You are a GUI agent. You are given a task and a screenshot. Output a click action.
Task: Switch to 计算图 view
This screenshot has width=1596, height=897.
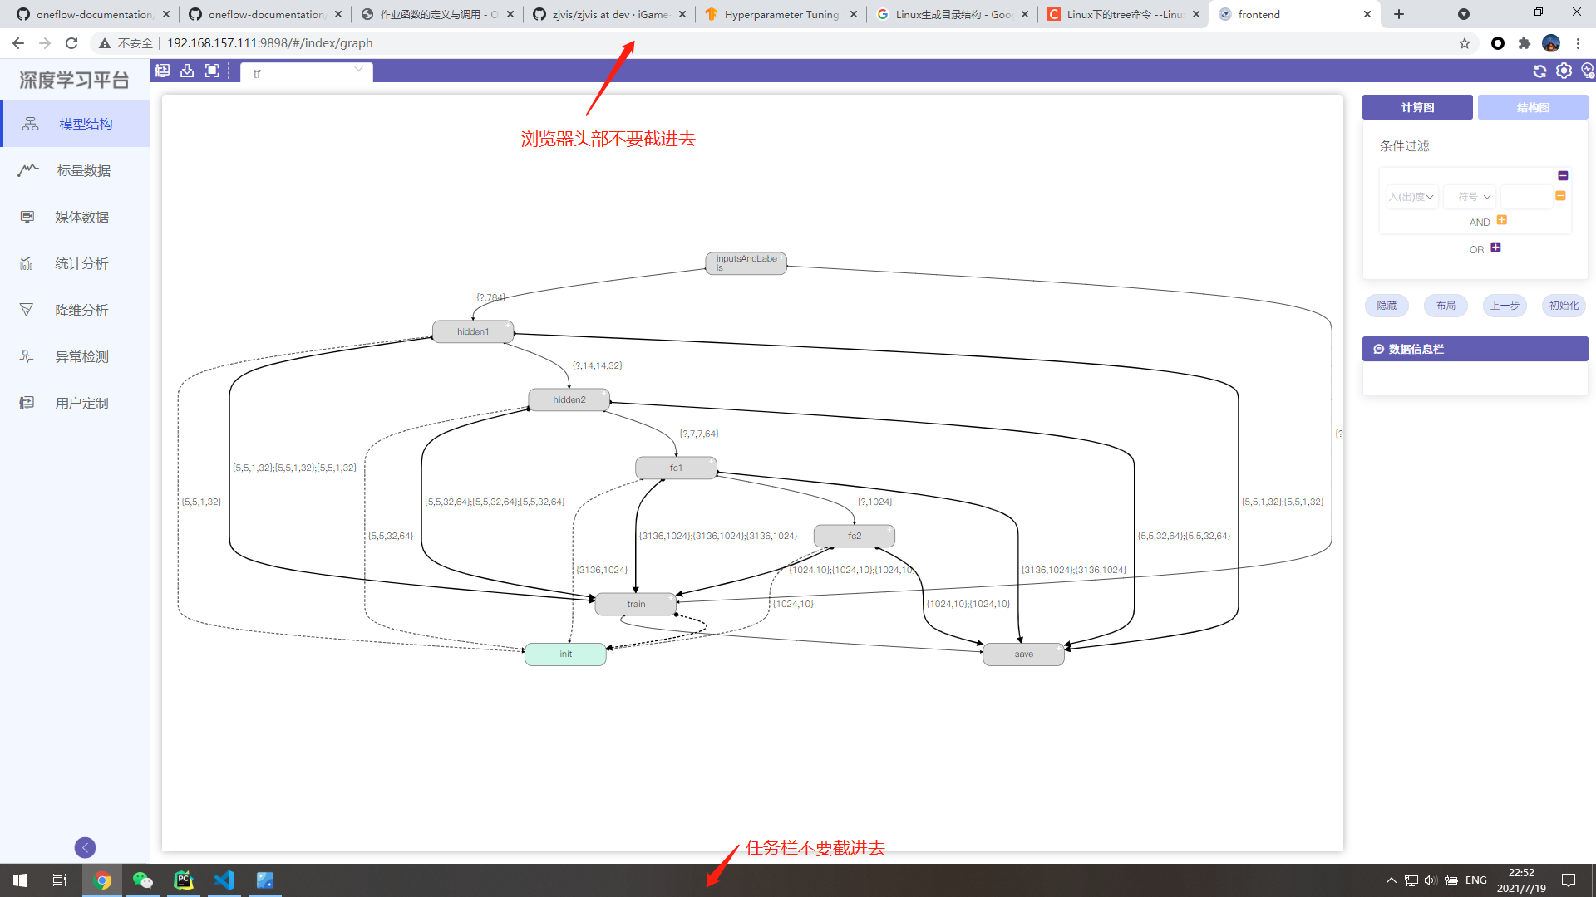pos(1417,107)
